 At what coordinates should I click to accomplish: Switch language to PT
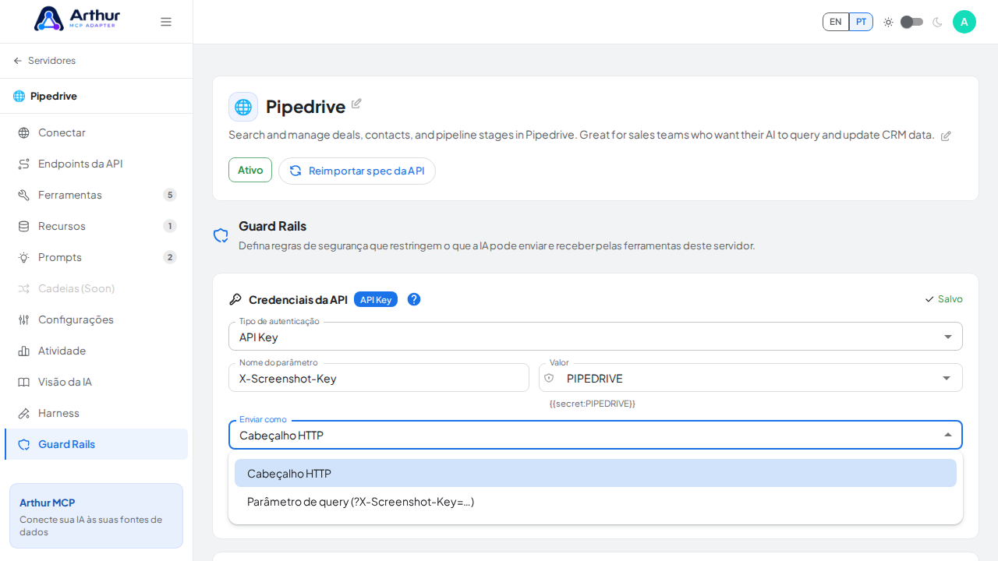tap(861, 22)
